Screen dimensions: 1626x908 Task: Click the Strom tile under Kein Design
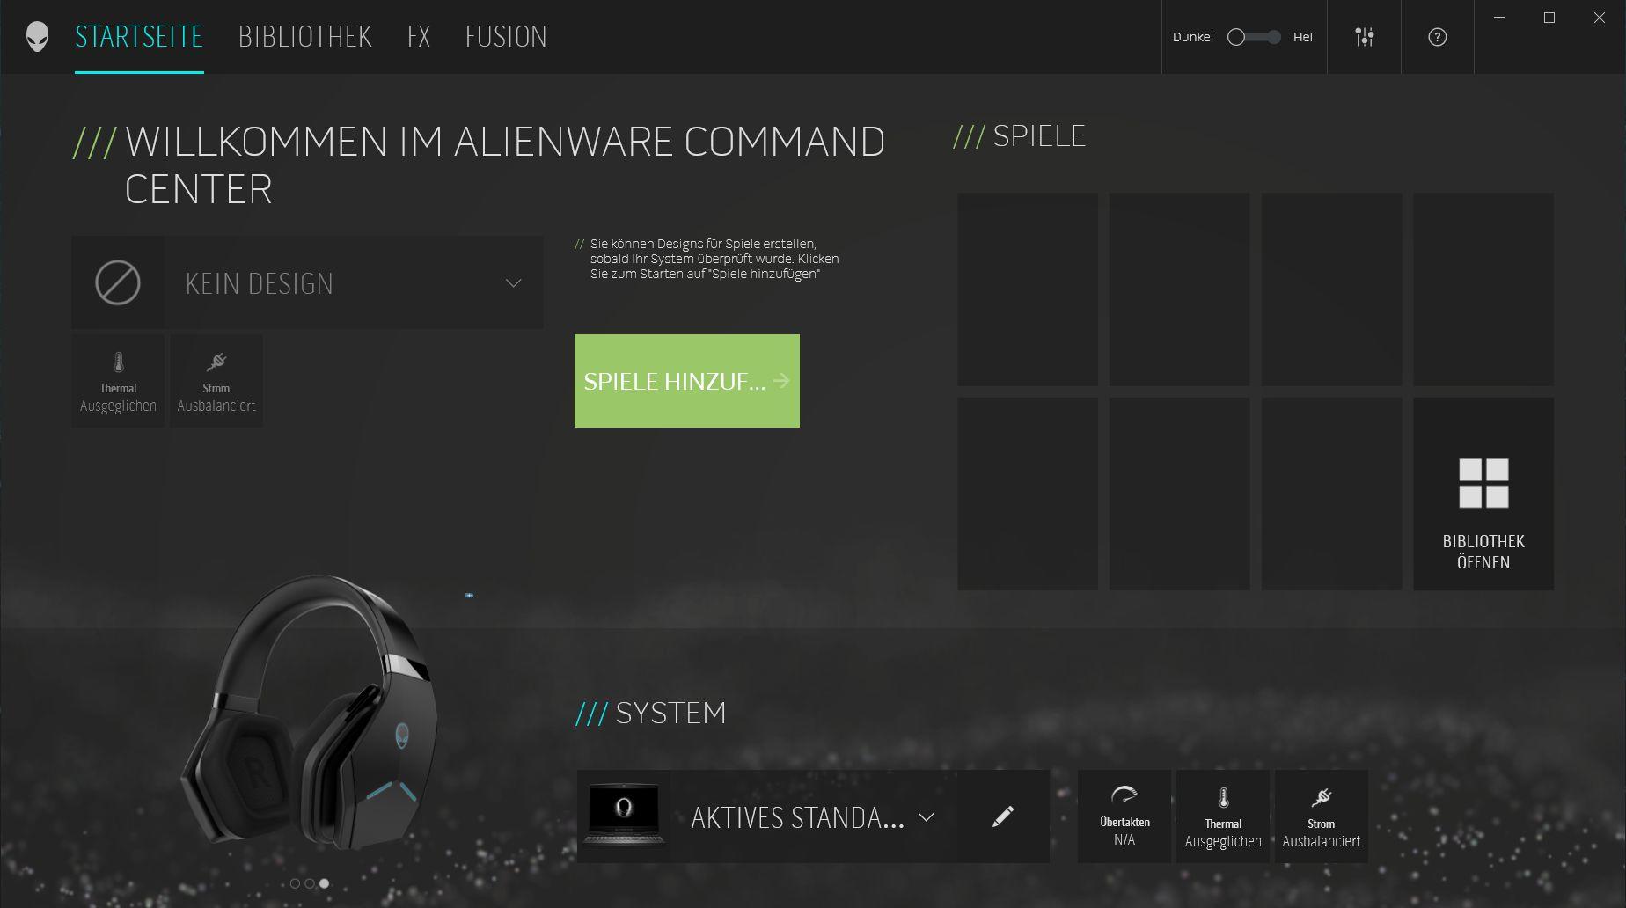(216, 381)
